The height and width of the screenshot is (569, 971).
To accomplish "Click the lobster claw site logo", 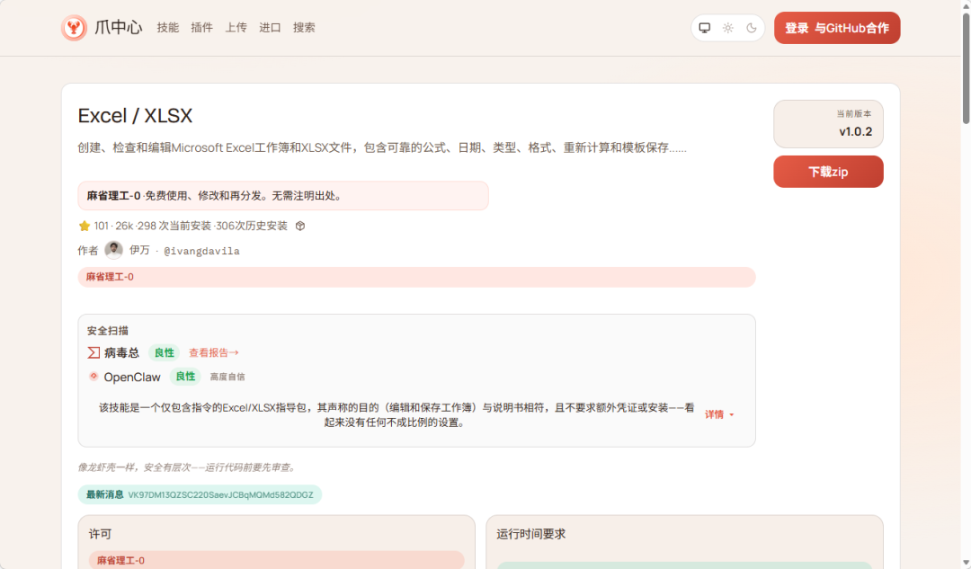I will click(74, 28).
